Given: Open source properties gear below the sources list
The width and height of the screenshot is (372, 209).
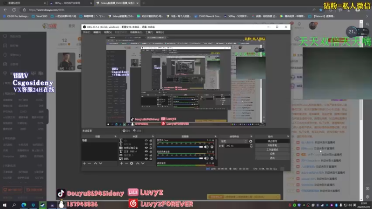Looking at the screenshot, I should [132, 163].
